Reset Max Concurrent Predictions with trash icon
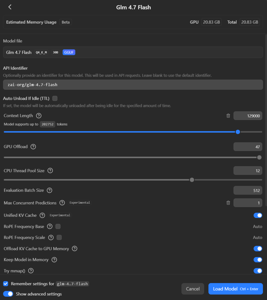 pos(228,203)
